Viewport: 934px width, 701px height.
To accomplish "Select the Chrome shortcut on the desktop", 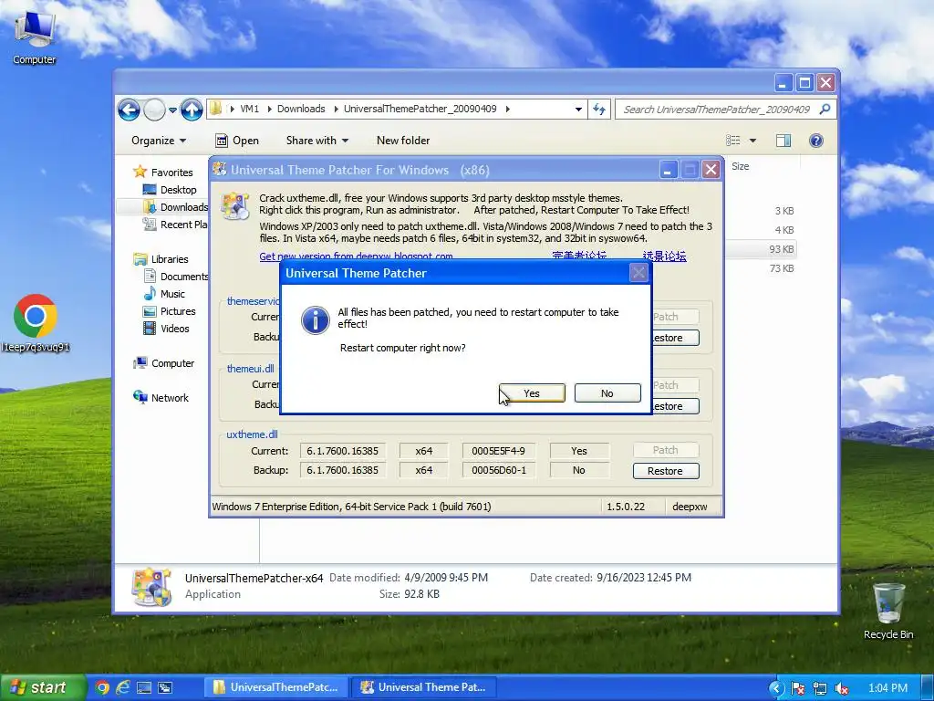I will click(36, 324).
